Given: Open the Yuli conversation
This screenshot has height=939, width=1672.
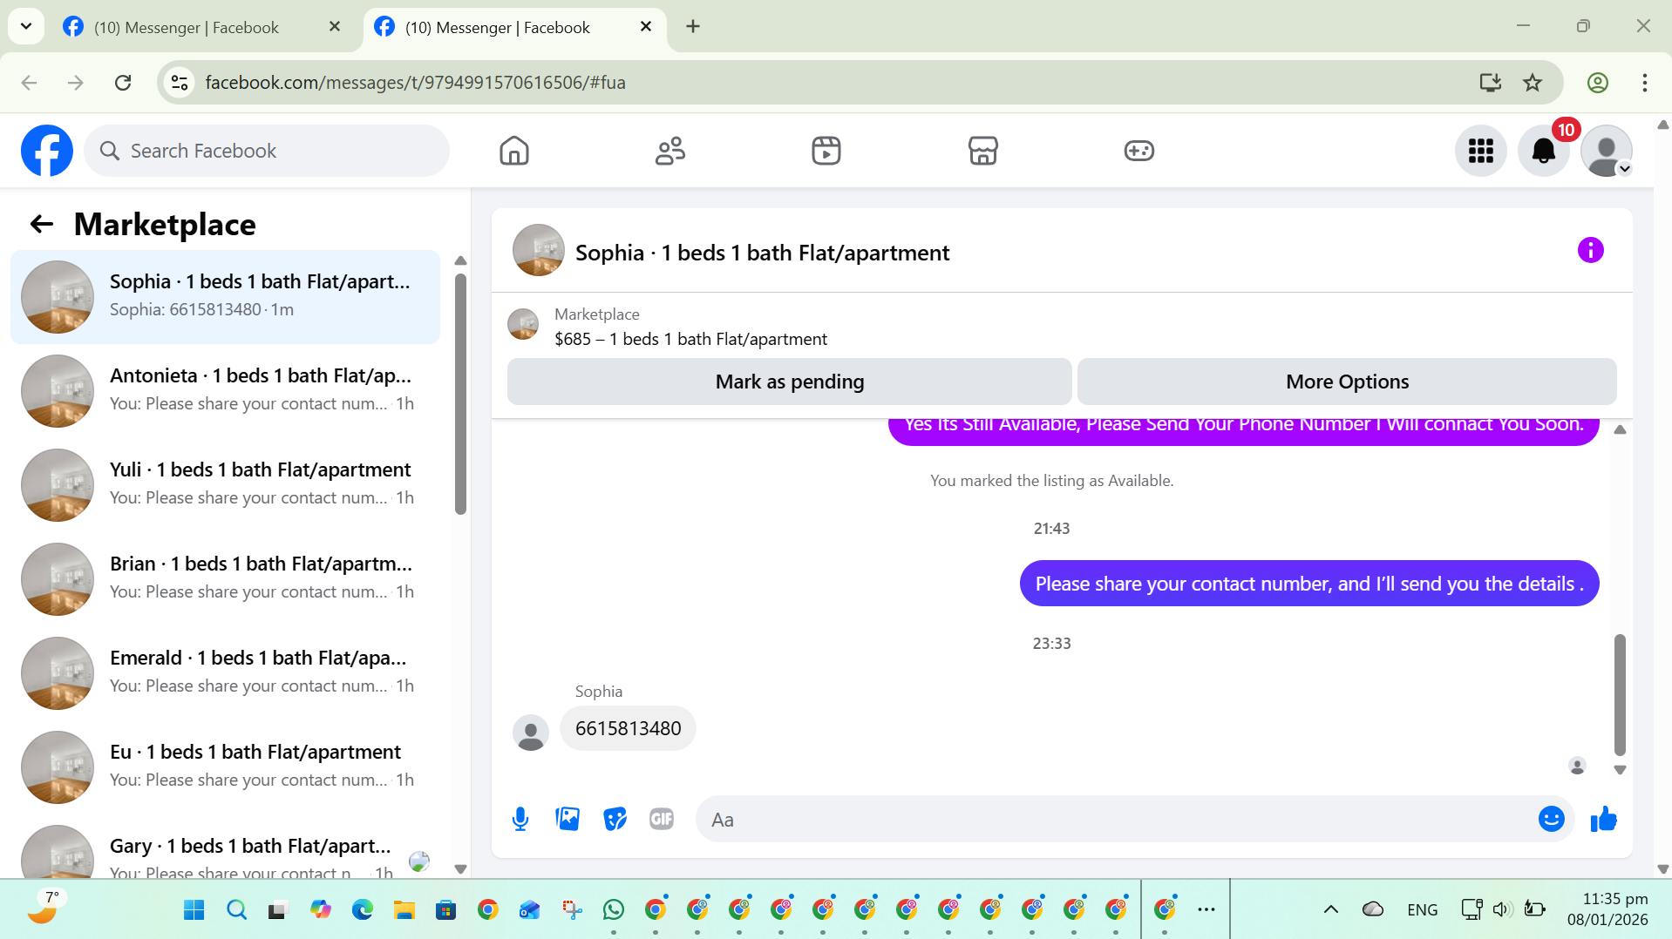Looking at the screenshot, I should [x=225, y=485].
